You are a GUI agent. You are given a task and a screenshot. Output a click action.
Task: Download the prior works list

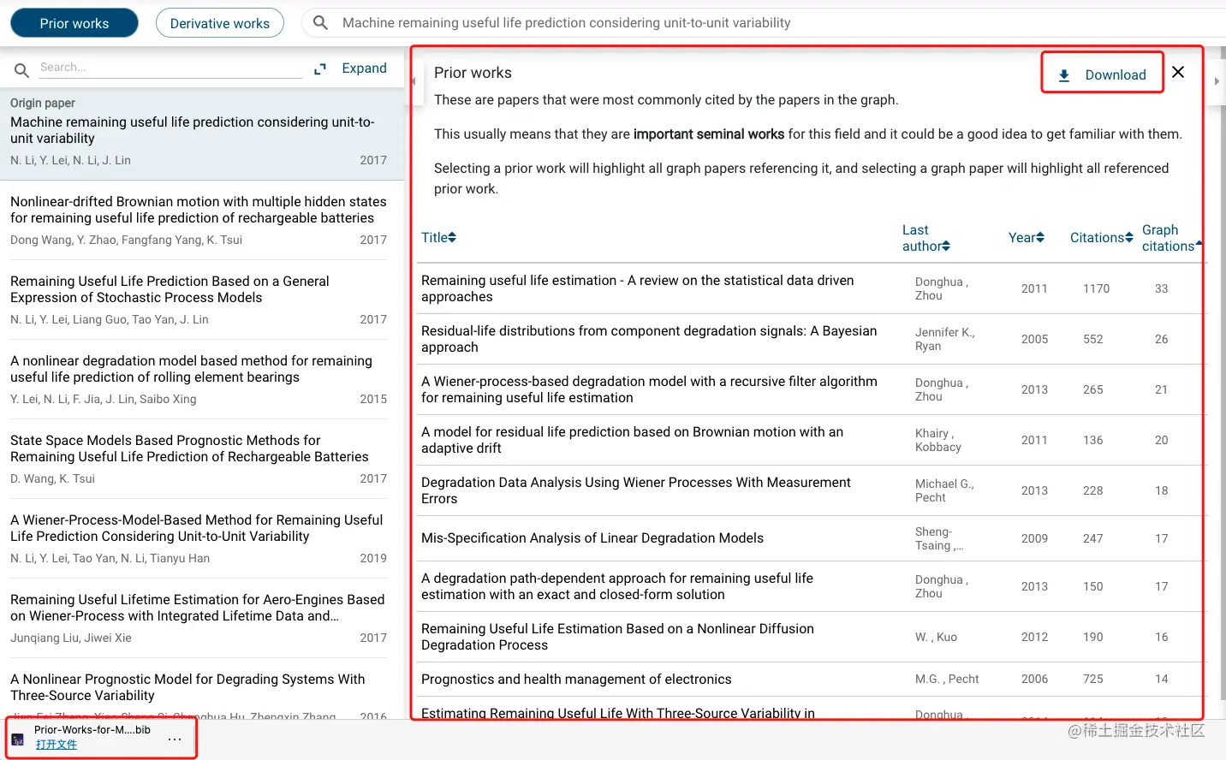[1103, 74]
